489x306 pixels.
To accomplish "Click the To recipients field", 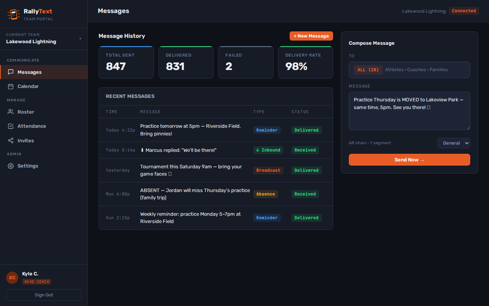I will (x=410, y=70).
